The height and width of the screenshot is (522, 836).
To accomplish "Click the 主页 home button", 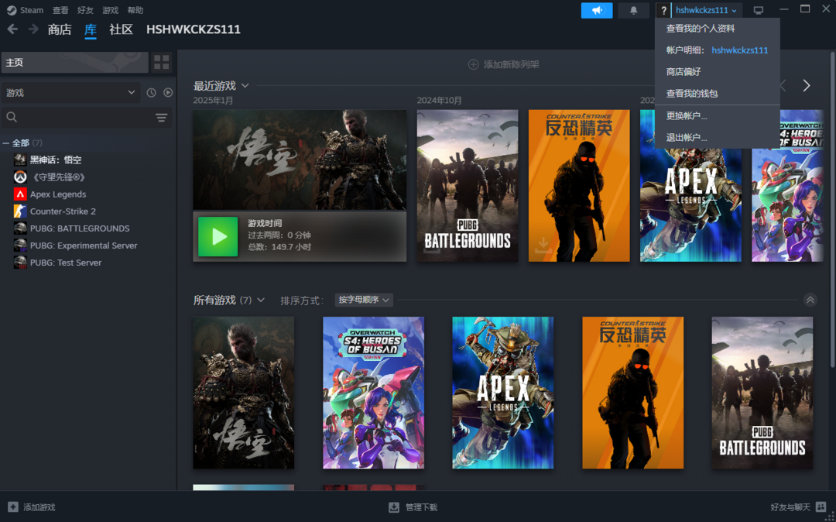I will coord(74,63).
